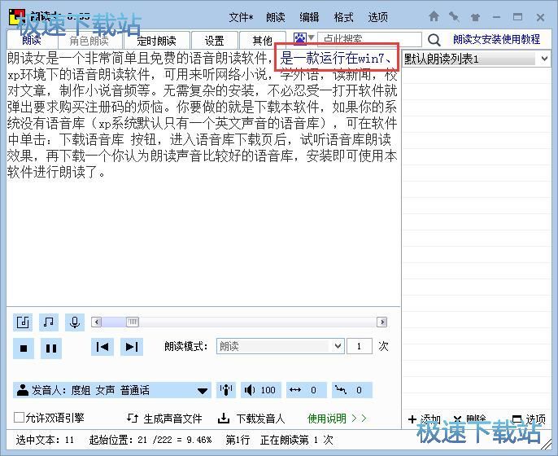This screenshot has width=558, height=456.
Task: Click the 选项 button in playlist panel
Action: [x=529, y=419]
